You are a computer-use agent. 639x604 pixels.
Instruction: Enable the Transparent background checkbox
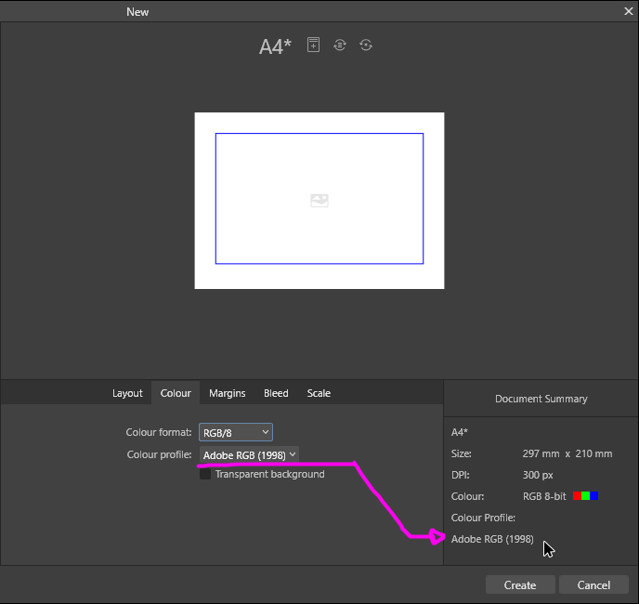pos(205,474)
